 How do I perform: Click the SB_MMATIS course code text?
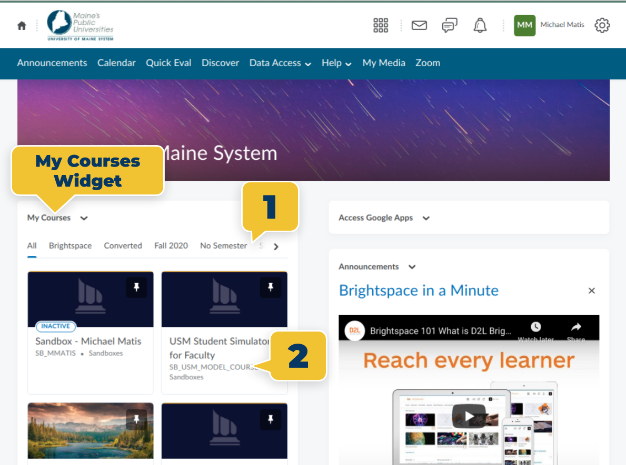[x=55, y=354]
